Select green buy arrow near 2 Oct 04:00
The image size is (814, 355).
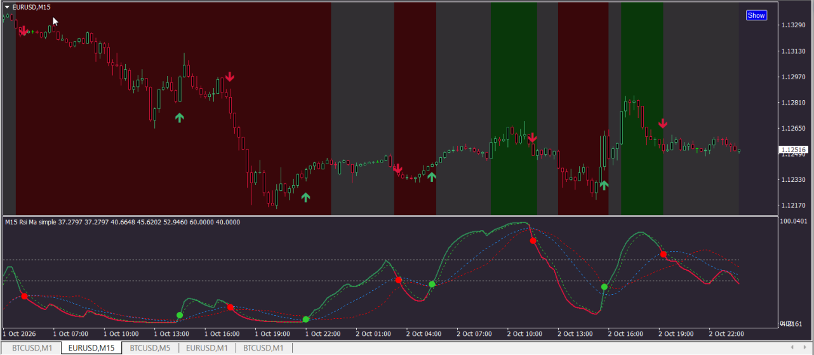(x=432, y=177)
